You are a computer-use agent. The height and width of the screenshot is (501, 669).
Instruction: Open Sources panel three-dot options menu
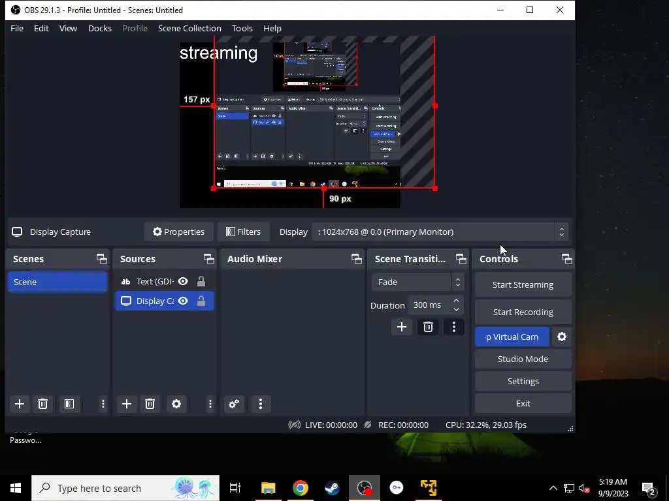pyautogui.click(x=210, y=404)
